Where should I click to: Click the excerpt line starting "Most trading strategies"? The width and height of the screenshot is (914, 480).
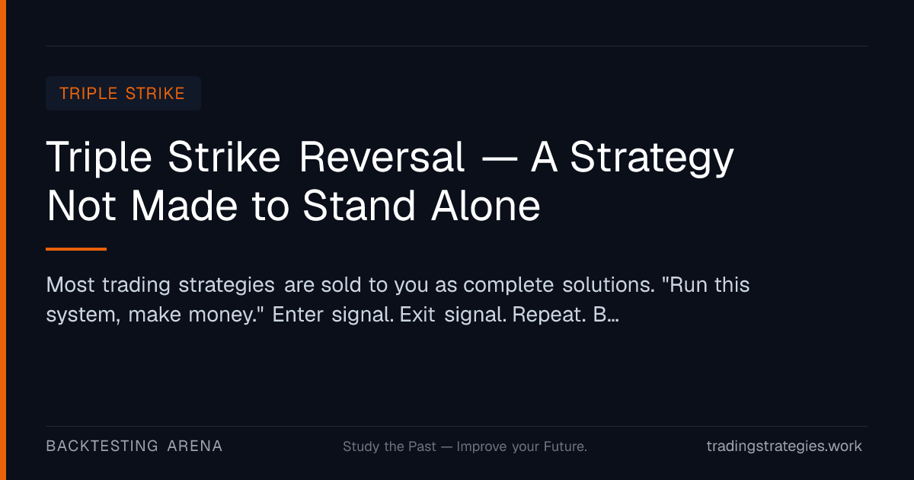point(398,286)
